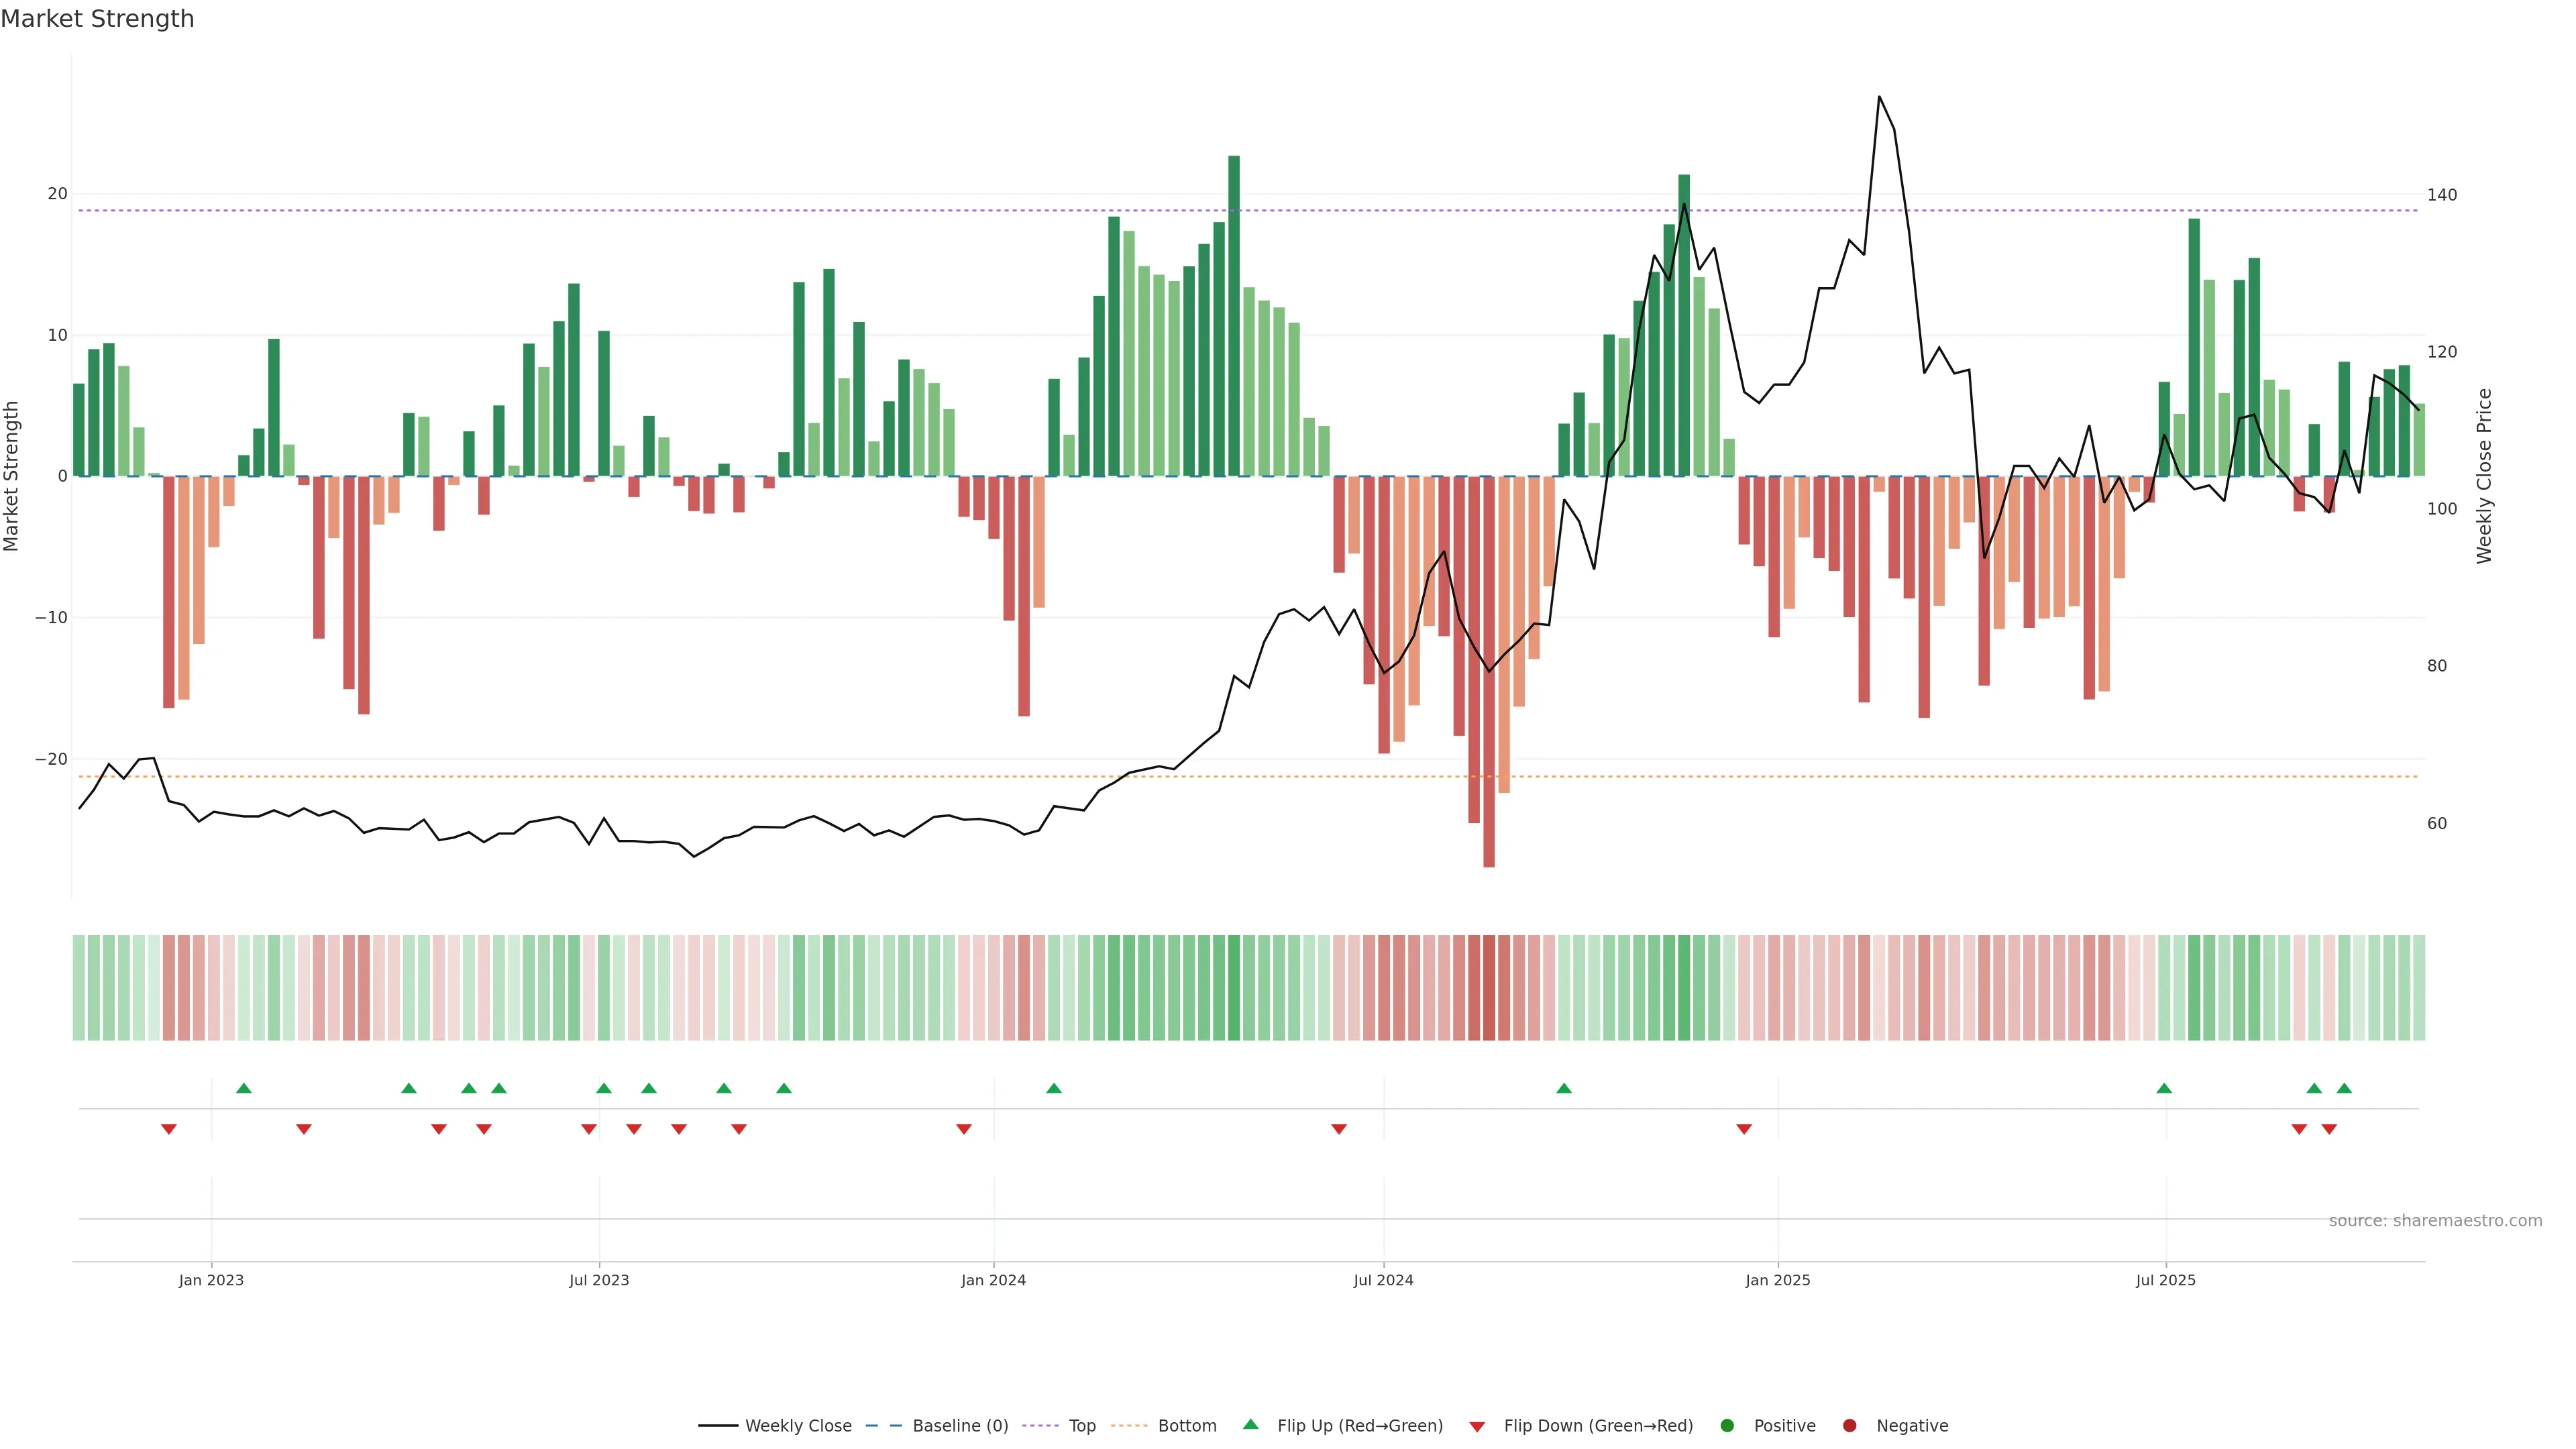Click the Positive green circle legend marker
Image resolution: width=2576 pixels, height=1449 pixels.
coord(1727,1425)
